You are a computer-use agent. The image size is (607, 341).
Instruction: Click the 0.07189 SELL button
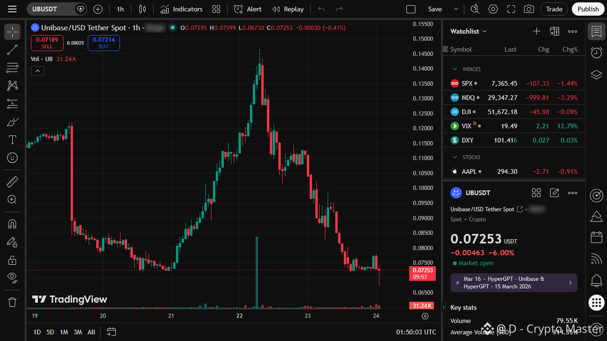[x=47, y=43]
